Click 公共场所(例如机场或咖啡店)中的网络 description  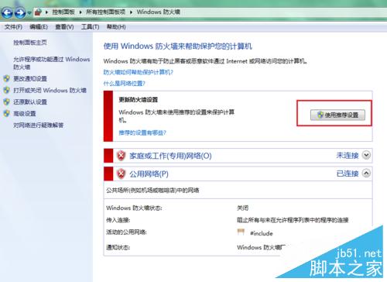pos(152,191)
